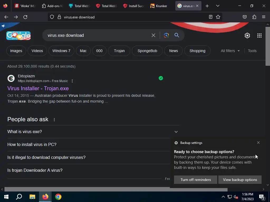Open the Action Center notifications icon

pos(262,197)
